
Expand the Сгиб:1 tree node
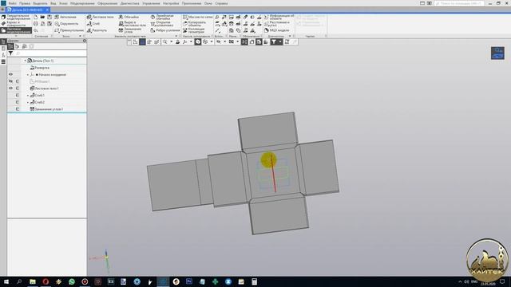(x=28, y=96)
